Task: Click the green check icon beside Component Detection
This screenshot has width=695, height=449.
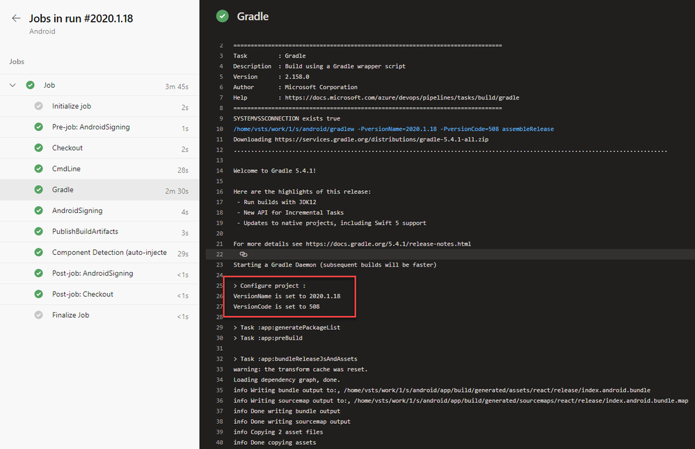Action: [x=38, y=252]
